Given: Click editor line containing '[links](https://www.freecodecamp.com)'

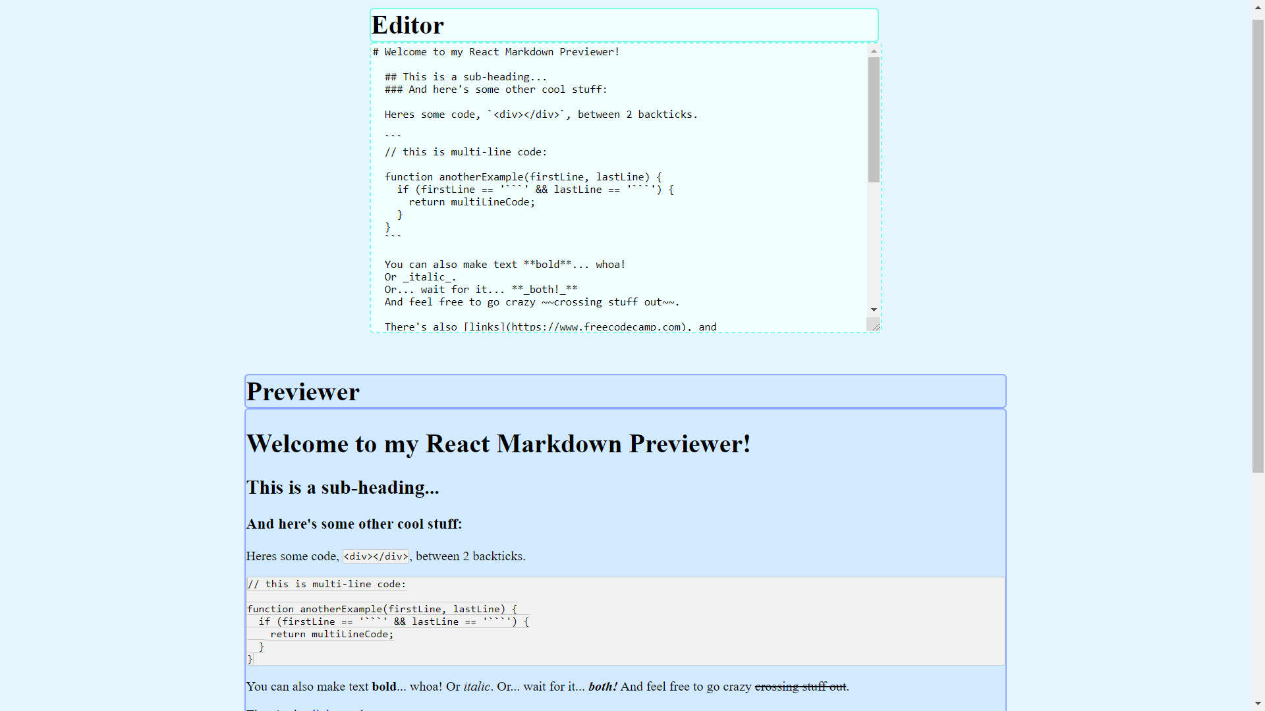Looking at the screenshot, I should click(551, 327).
